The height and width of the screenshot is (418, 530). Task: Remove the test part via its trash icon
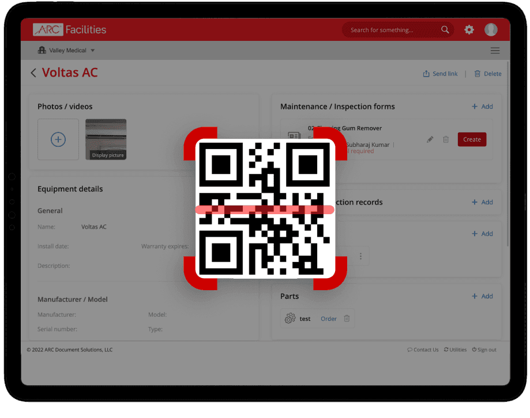coord(347,318)
